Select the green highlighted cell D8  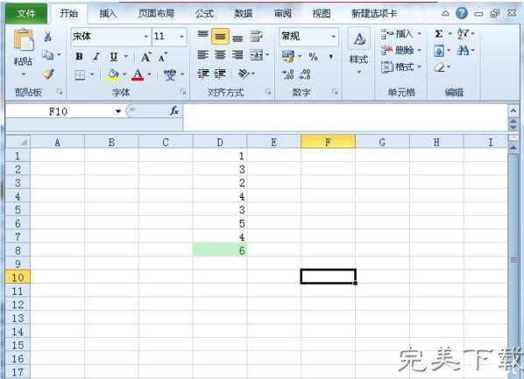(220, 250)
